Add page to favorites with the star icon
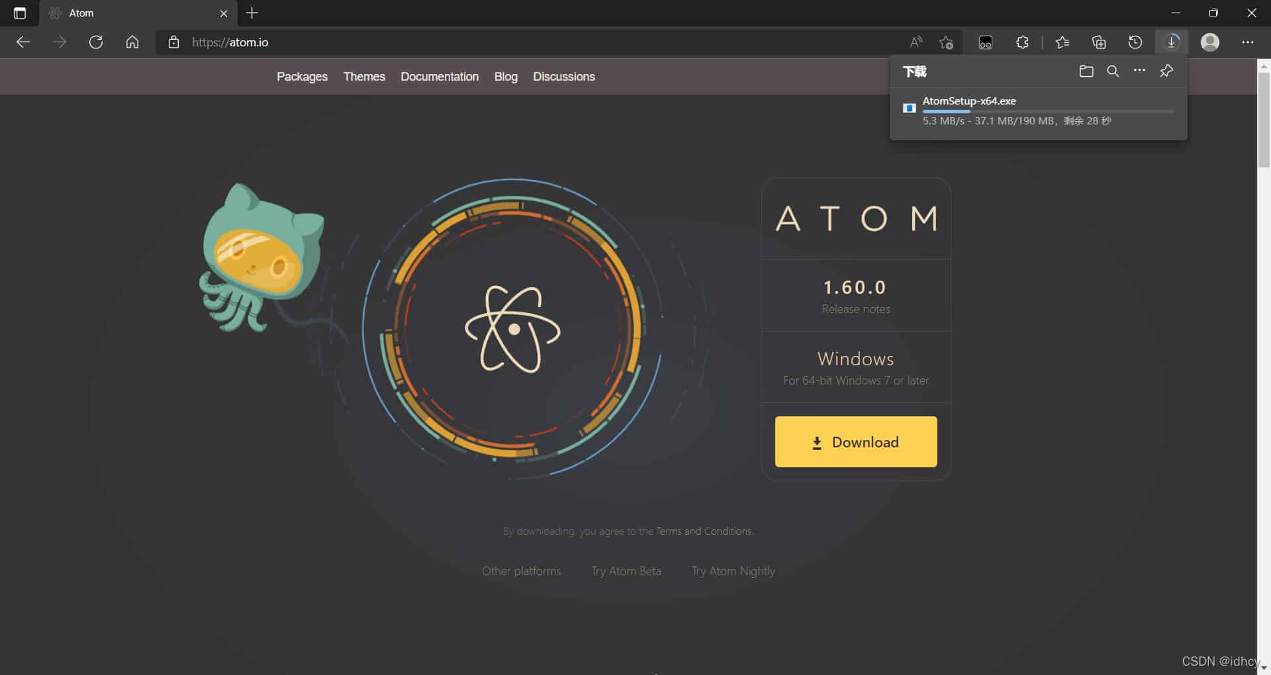Image resolution: width=1271 pixels, height=675 pixels. [946, 42]
